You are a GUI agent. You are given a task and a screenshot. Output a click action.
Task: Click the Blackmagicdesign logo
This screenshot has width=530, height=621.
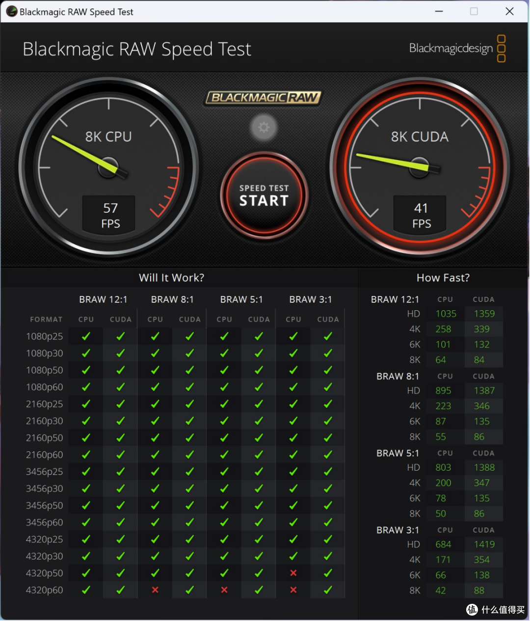(457, 49)
